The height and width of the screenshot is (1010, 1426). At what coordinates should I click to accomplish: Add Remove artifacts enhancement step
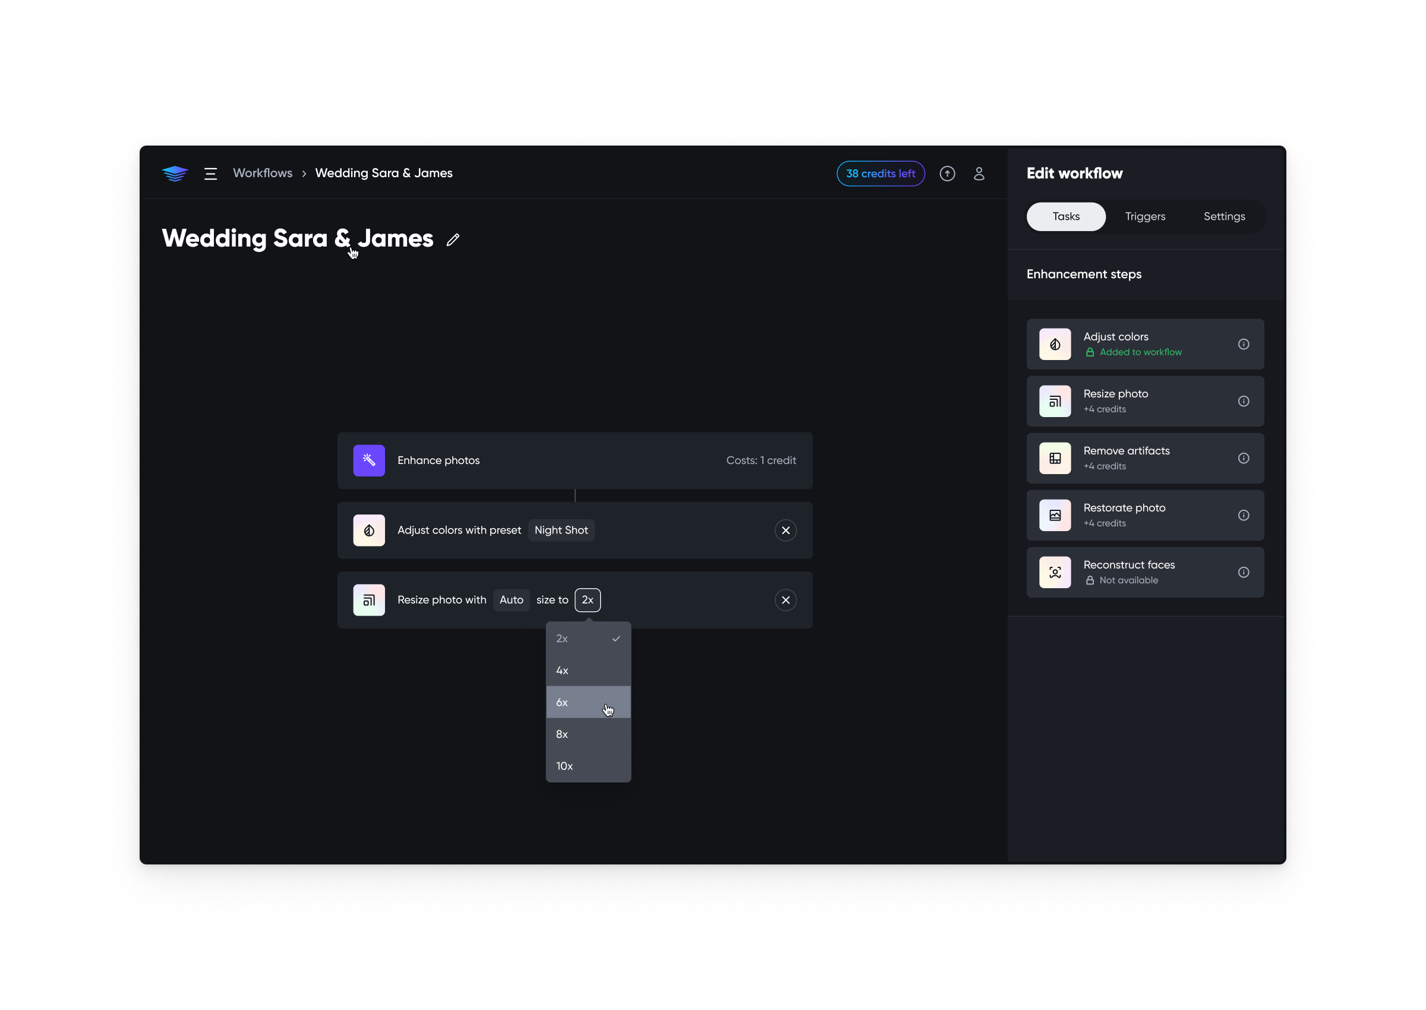coord(1144,458)
